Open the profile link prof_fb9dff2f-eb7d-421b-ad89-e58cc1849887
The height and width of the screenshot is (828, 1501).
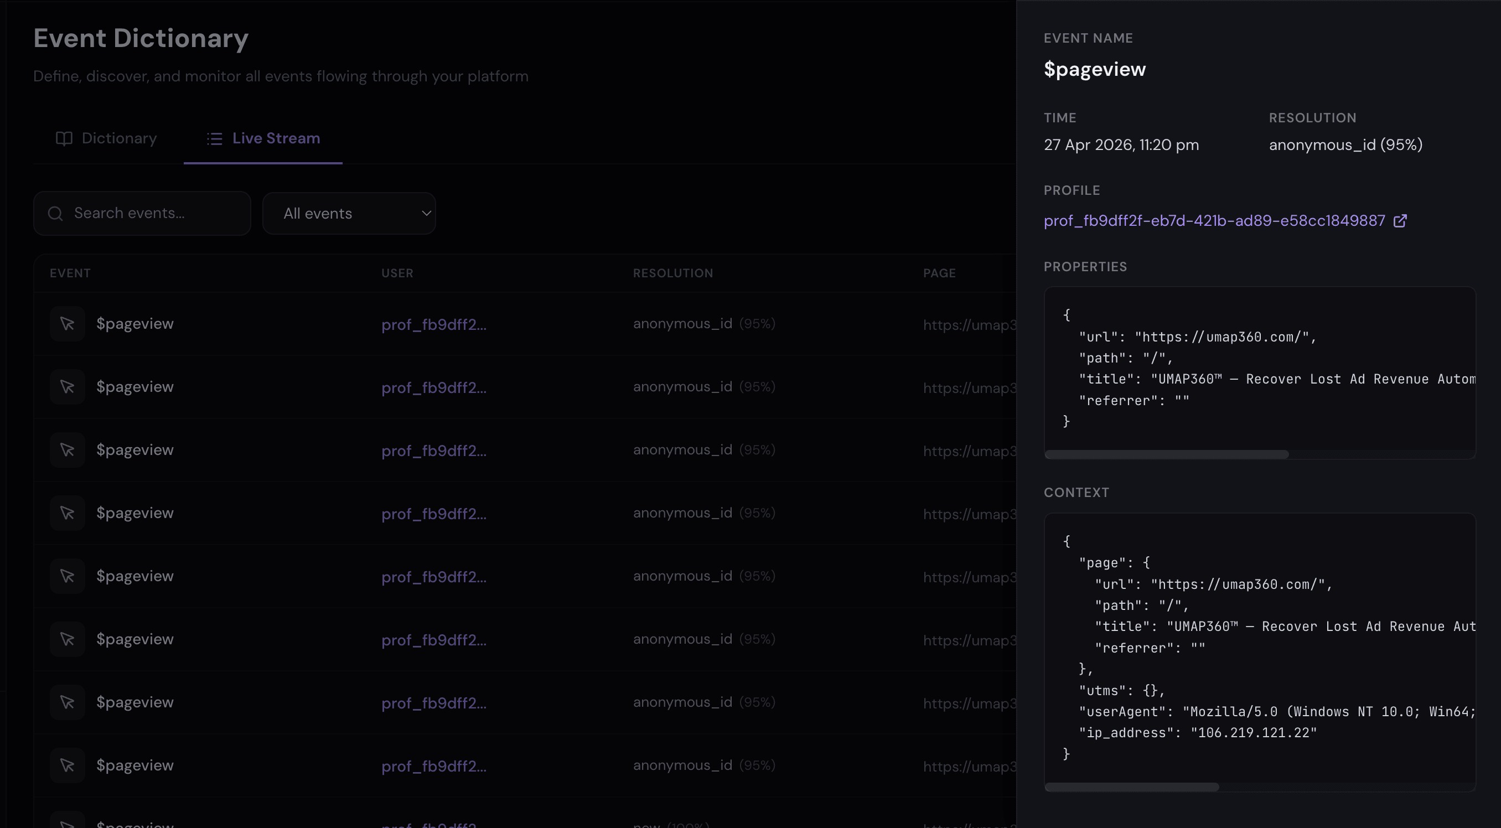1214,221
